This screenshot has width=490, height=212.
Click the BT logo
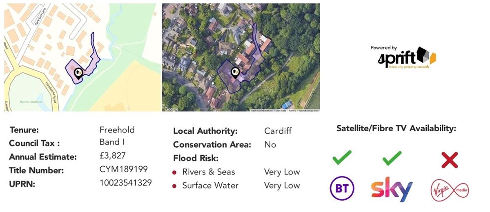(342, 189)
